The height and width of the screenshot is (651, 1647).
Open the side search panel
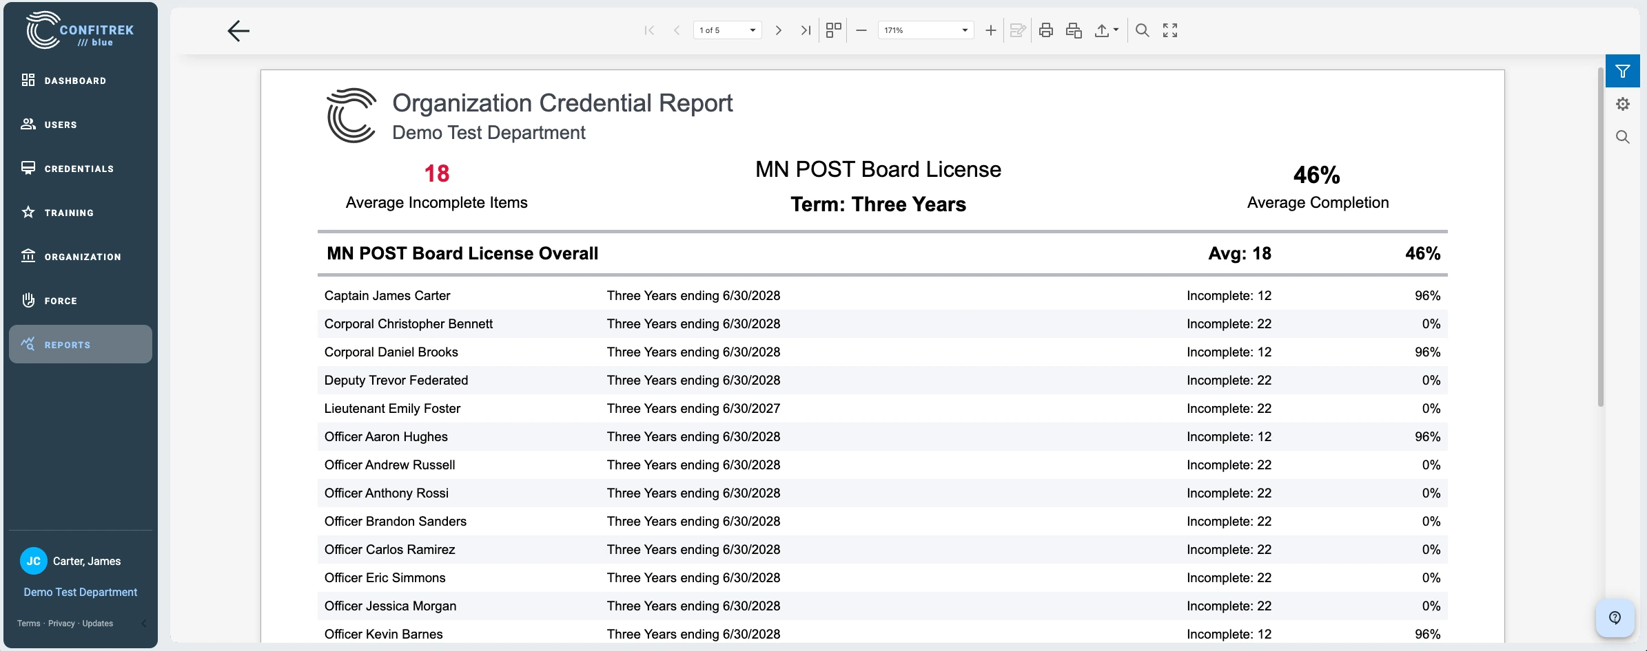pos(1623,137)
